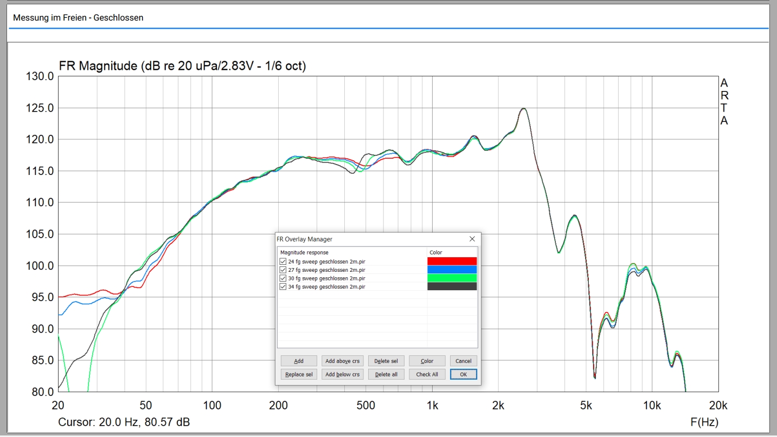Toggle the 30 fg sweep overlay checkbox
Screen dimensions: 777x437
point(282,278)
